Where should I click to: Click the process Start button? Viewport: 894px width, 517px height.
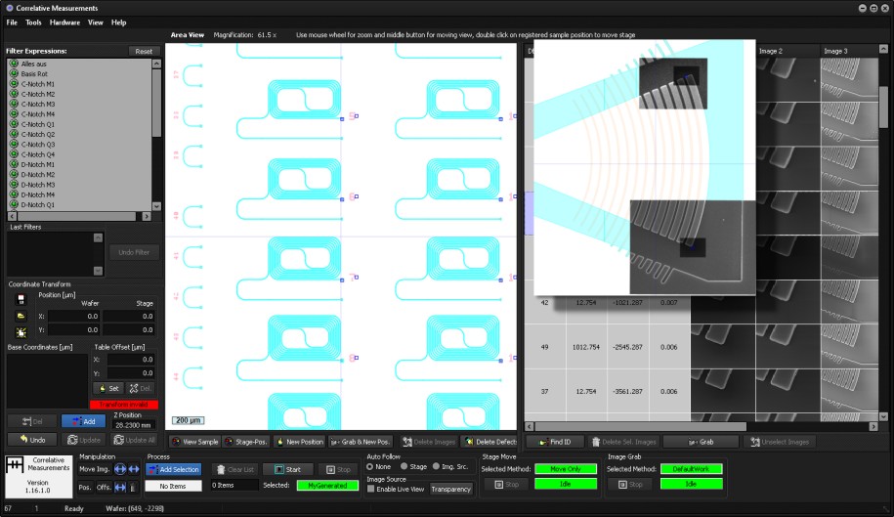pyautogui.click(x=288, y=469)
